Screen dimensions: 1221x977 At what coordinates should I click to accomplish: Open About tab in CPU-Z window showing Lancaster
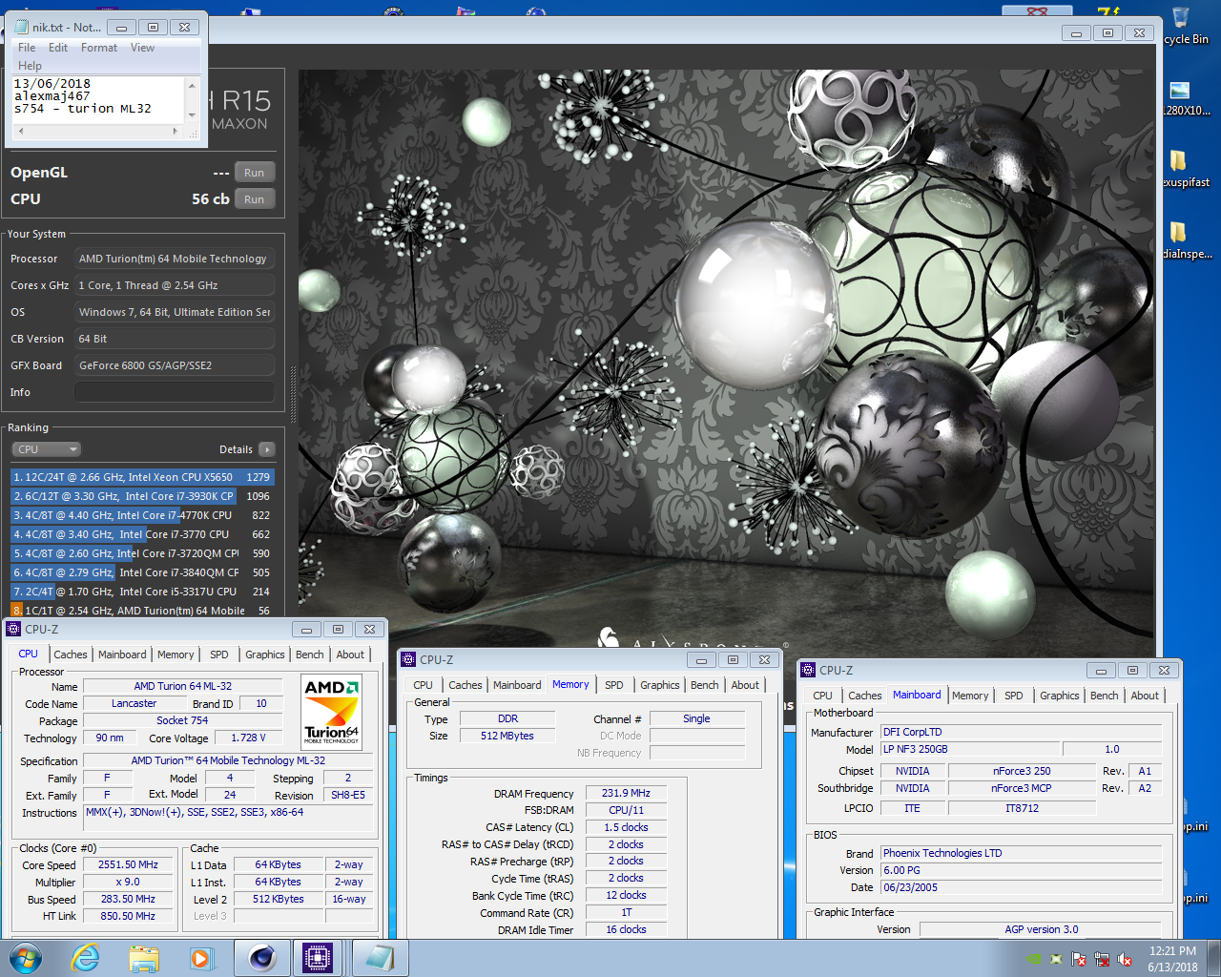pos(350,655)
